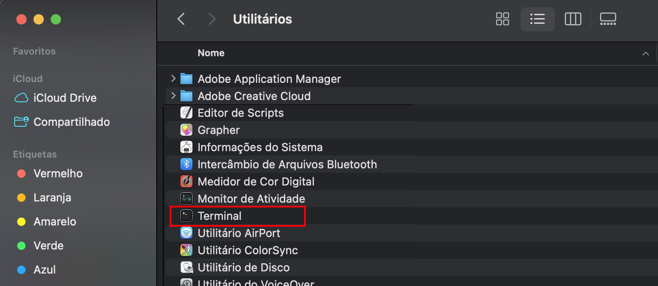Viewport: 658px width, 286px height.
Task: Reverse sort order on Nome column
Action: [x=646, y=53]
